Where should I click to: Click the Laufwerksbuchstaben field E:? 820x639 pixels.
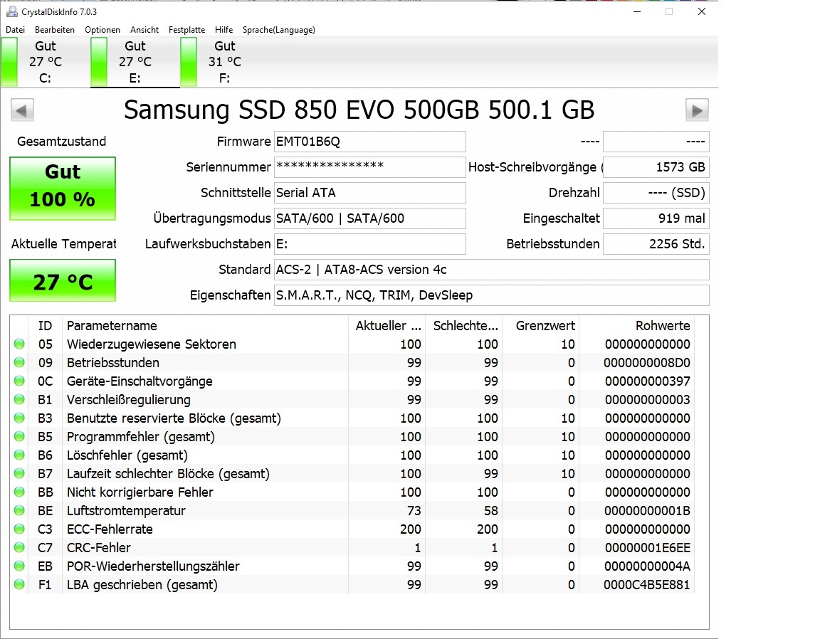pos(369,244)
